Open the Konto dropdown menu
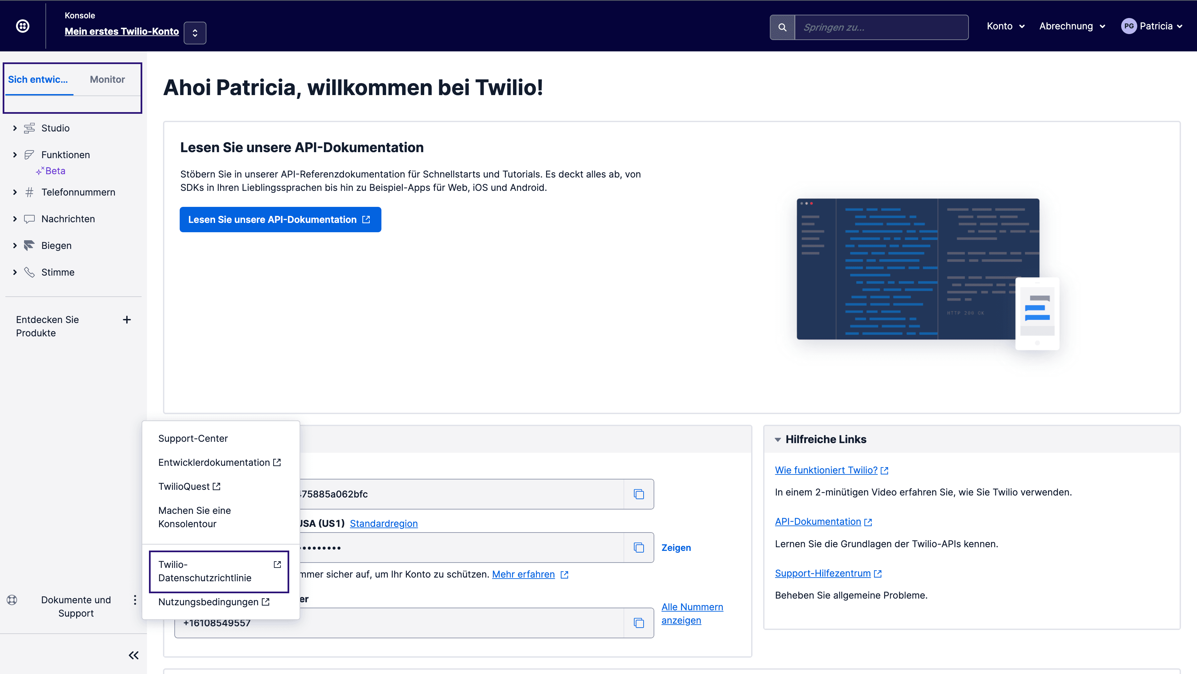Screen dimensions: 1197x674 pyautogui.click(x=1005, y=26)
